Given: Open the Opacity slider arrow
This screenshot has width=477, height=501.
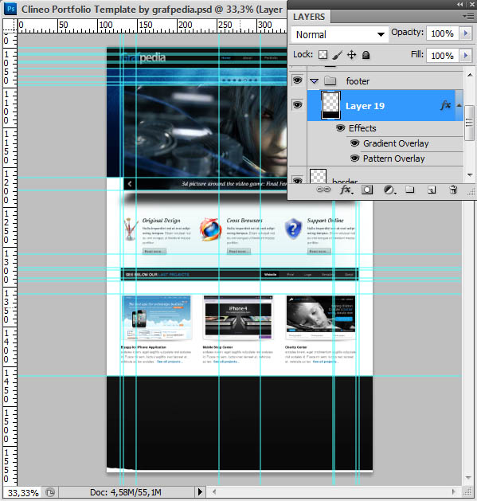Looking at the screenshot, I should coord(466,33).
